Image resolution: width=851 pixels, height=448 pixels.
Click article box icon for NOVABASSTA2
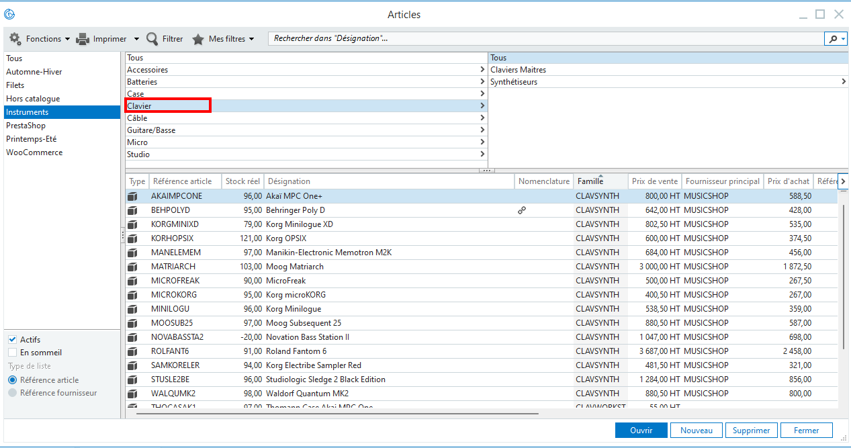tap(132, 337)
